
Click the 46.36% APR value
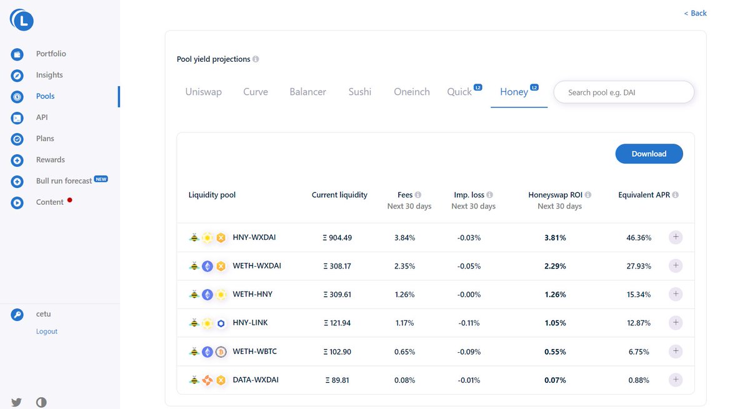click(639, 238)
